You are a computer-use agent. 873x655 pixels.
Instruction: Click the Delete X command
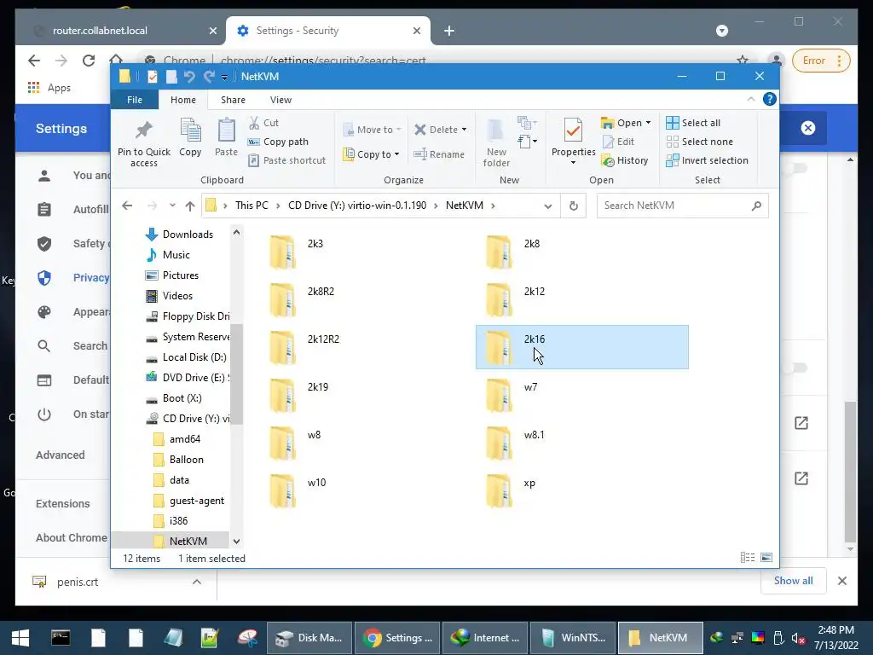(x=436, y=130)
